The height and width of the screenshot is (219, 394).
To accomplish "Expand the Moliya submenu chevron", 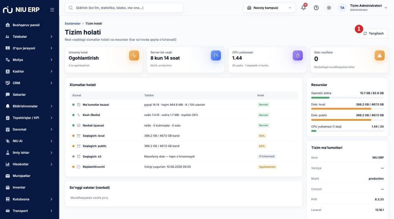I will (51, 60).
